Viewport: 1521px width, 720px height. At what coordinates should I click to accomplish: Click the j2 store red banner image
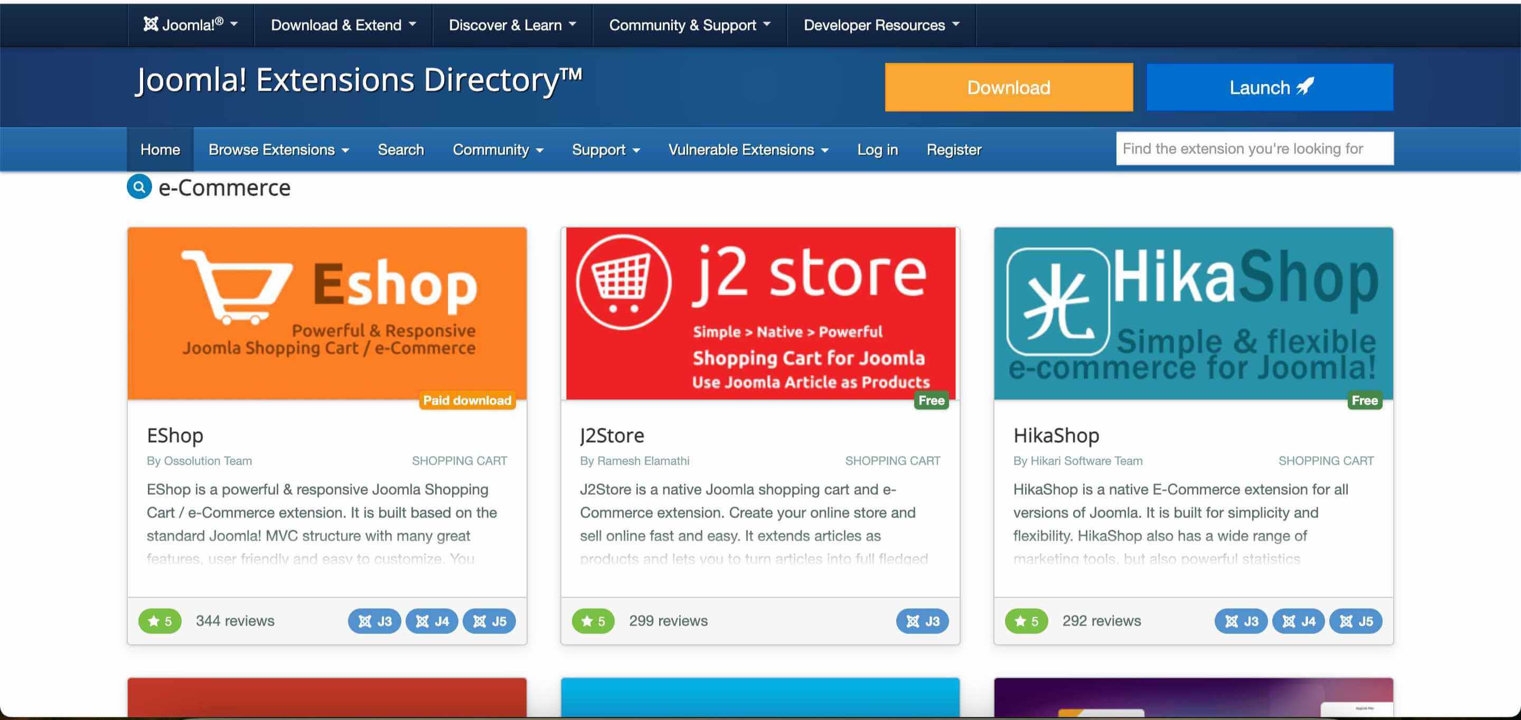pyautogui.click(x=760, y=314)
